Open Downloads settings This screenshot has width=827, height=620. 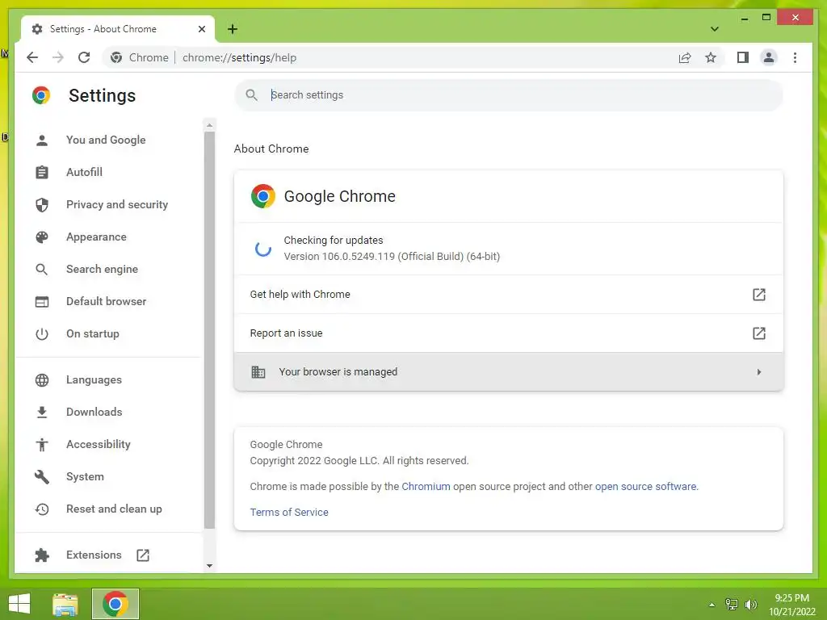click(x=94, y=412)
